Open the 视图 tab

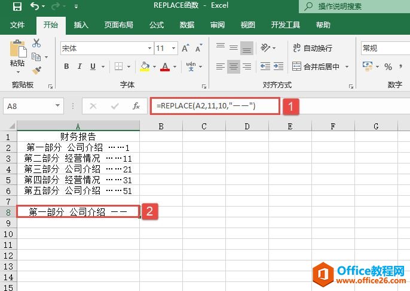coord(248,25)
